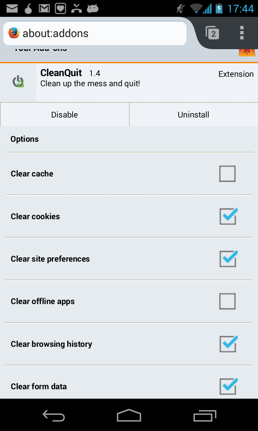Uninstall the CleanQuit extension
This screenshot has height=431, width=258.
pyautogui.click(x=193, y=114)
